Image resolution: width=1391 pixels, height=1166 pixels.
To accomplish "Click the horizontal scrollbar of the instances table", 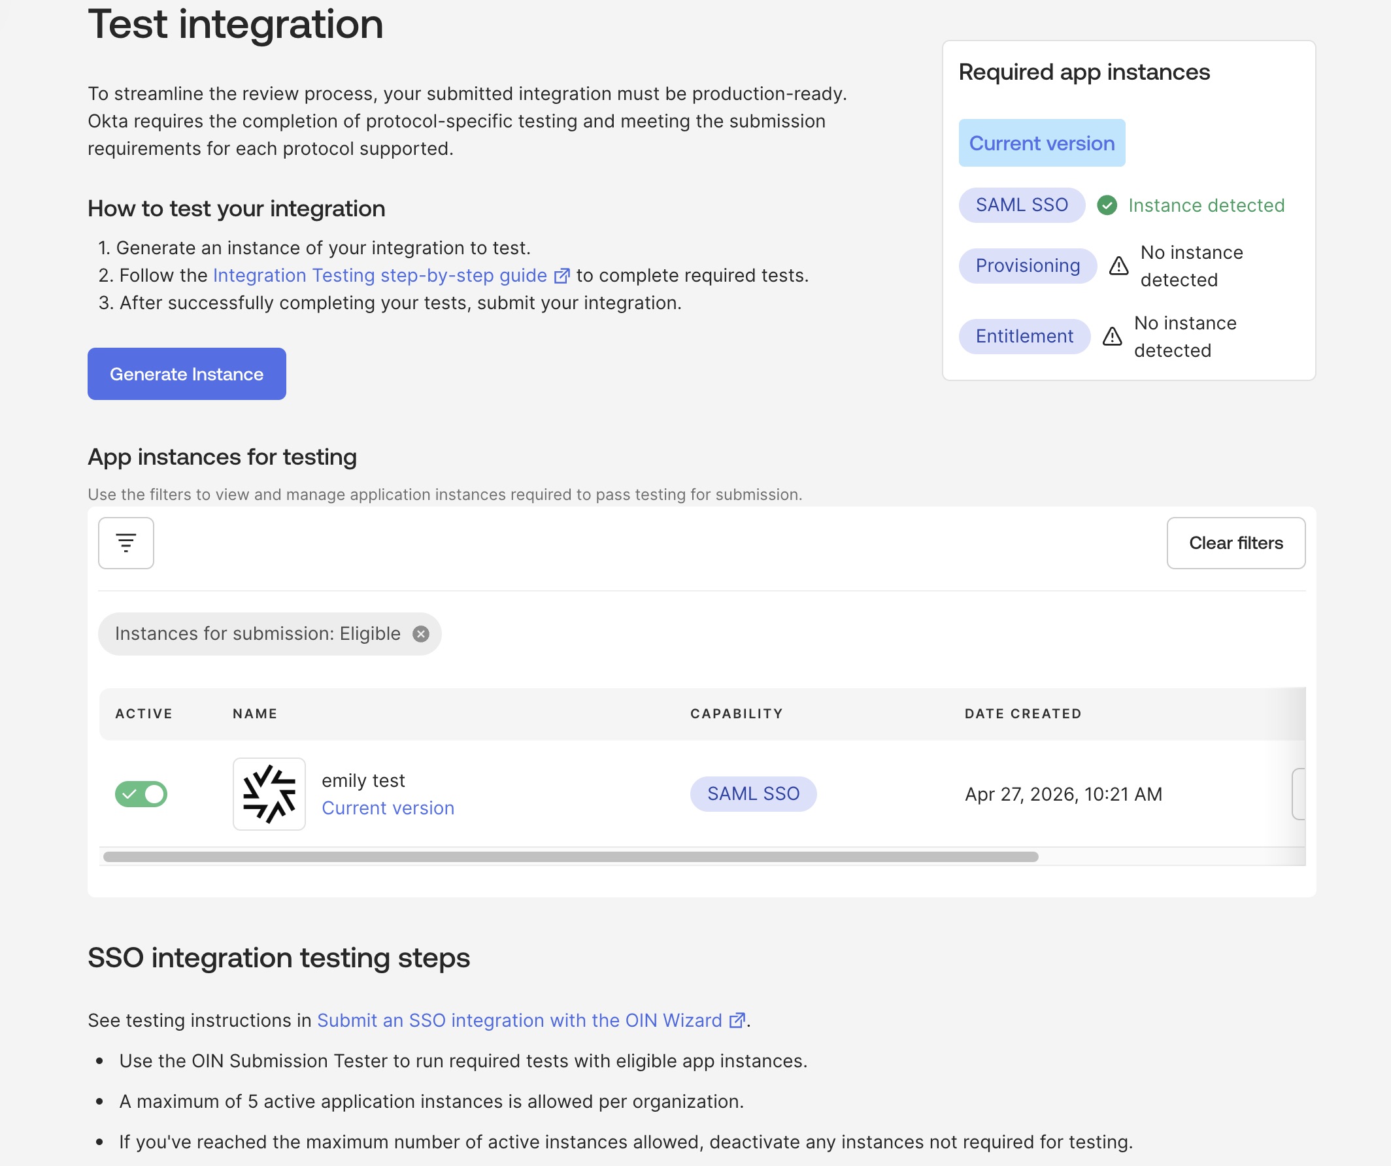I will 571,857.
